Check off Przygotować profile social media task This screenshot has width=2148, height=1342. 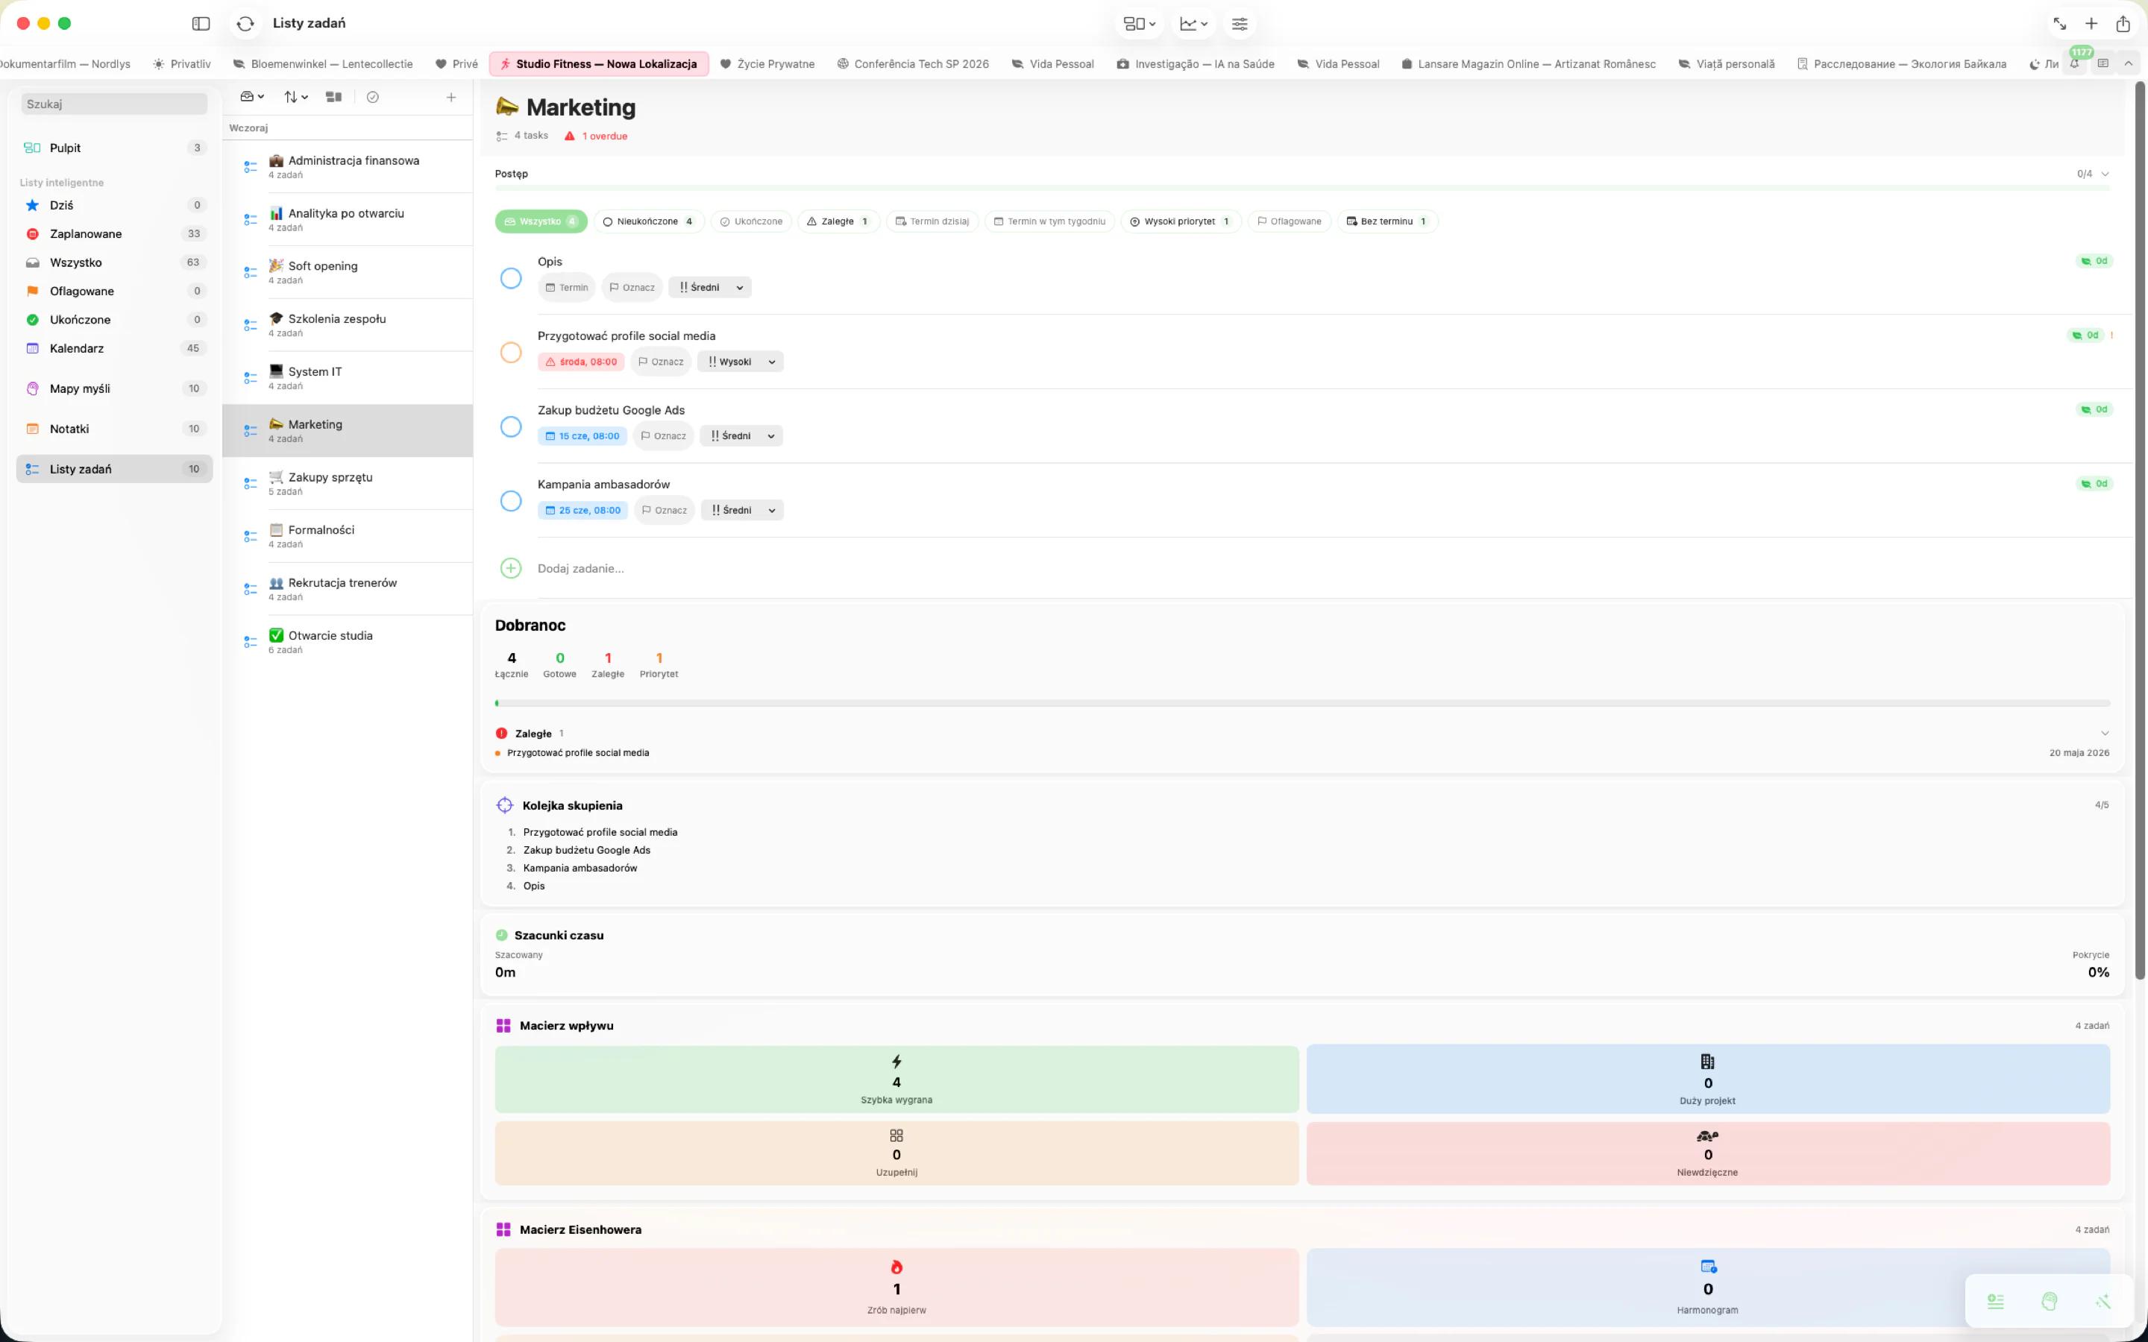point(510,353)
